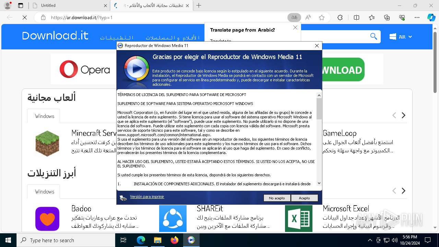
Task: Toggle split screen view
Action: pos(356,17)
